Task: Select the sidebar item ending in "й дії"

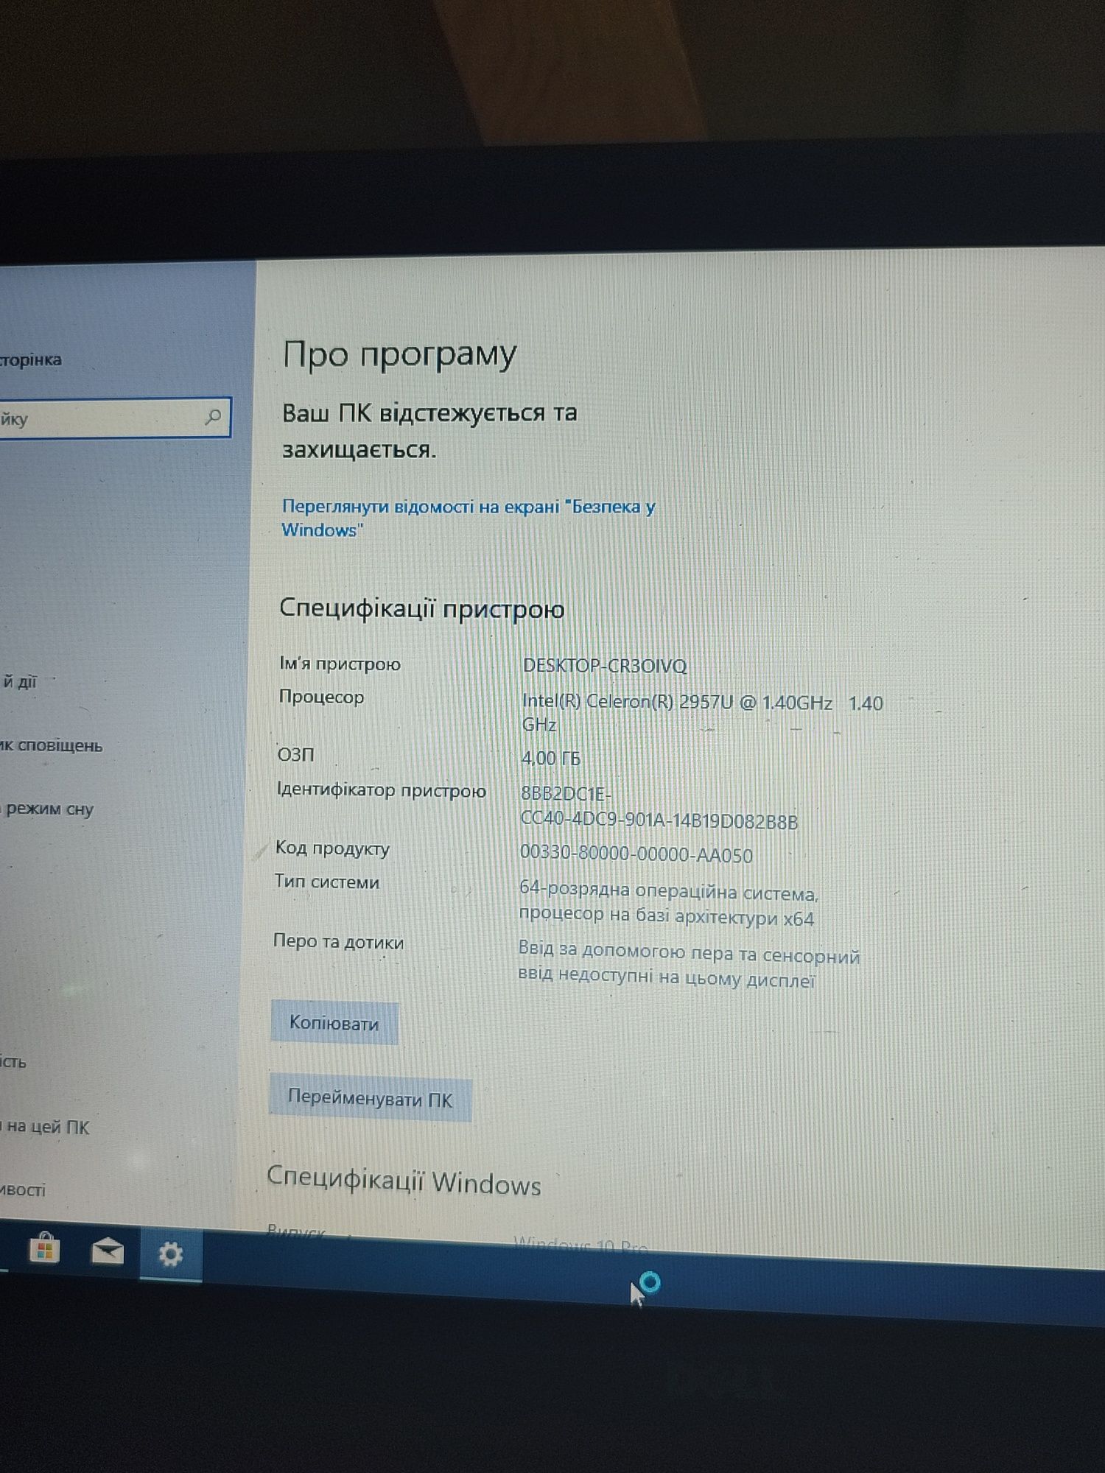Action: coord(19,682)
